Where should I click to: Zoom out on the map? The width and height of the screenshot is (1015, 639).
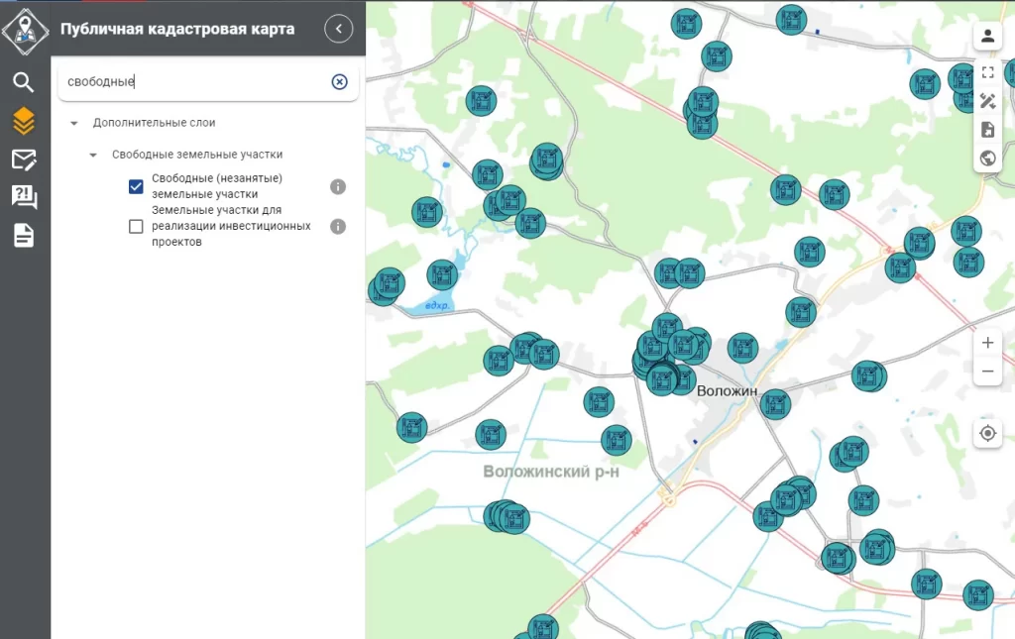tap(987, 373)
